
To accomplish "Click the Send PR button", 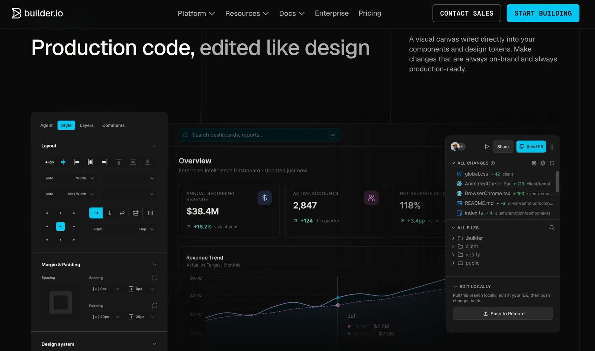I will click(531, 147).
